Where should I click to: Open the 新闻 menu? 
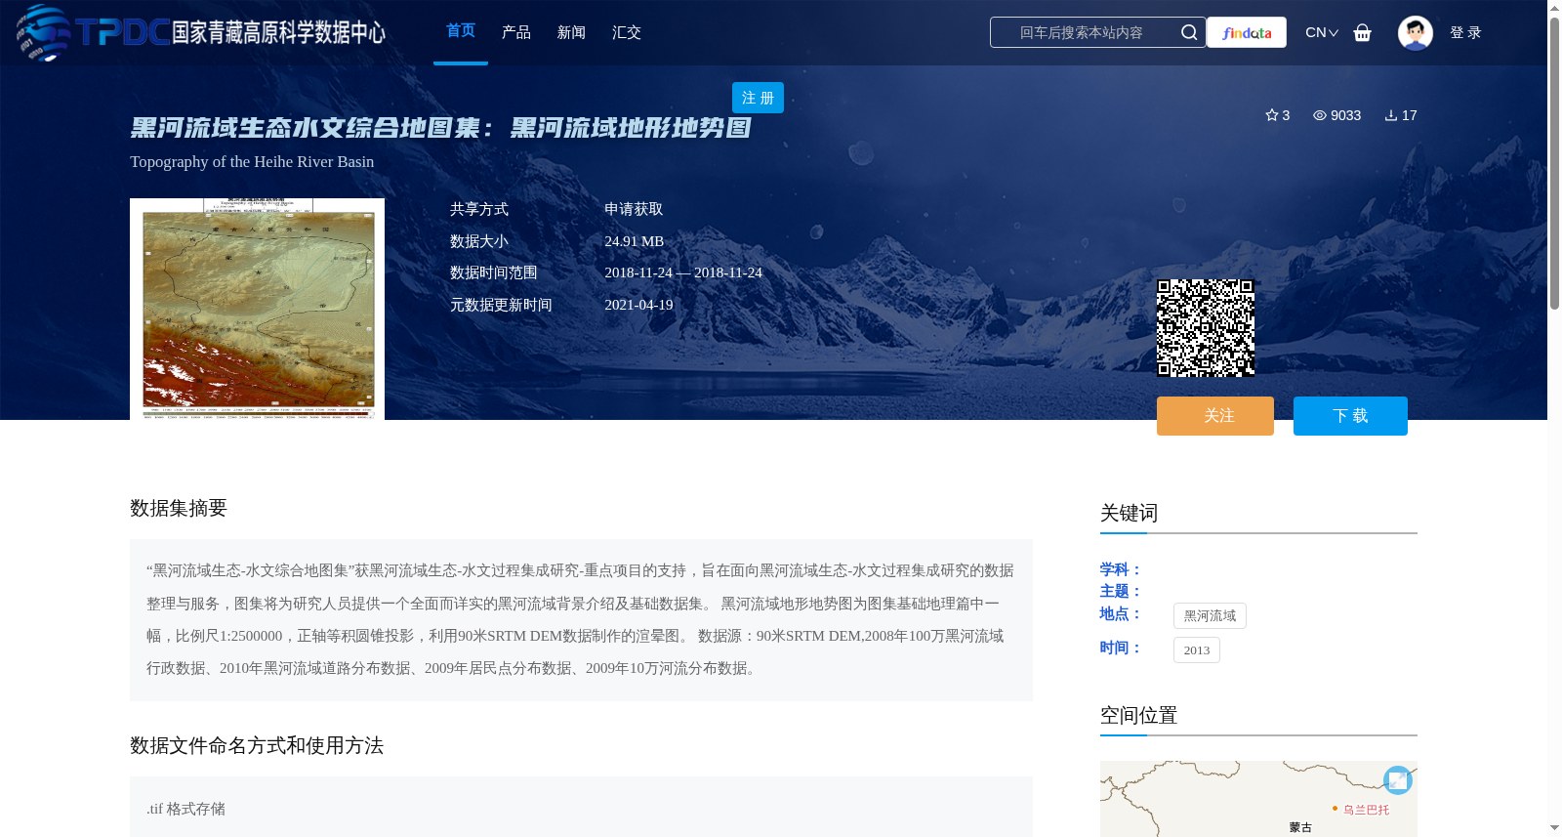[571, 32]
